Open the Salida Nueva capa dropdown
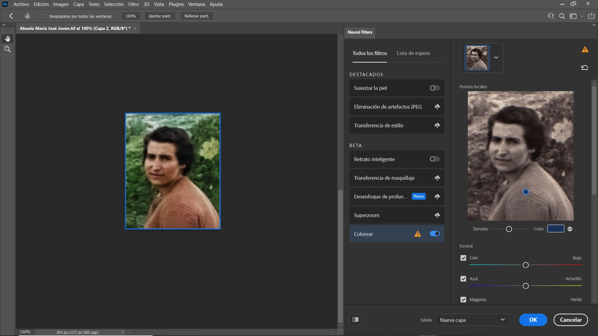This screenshot has height=336, width=598. click(472, 320)
